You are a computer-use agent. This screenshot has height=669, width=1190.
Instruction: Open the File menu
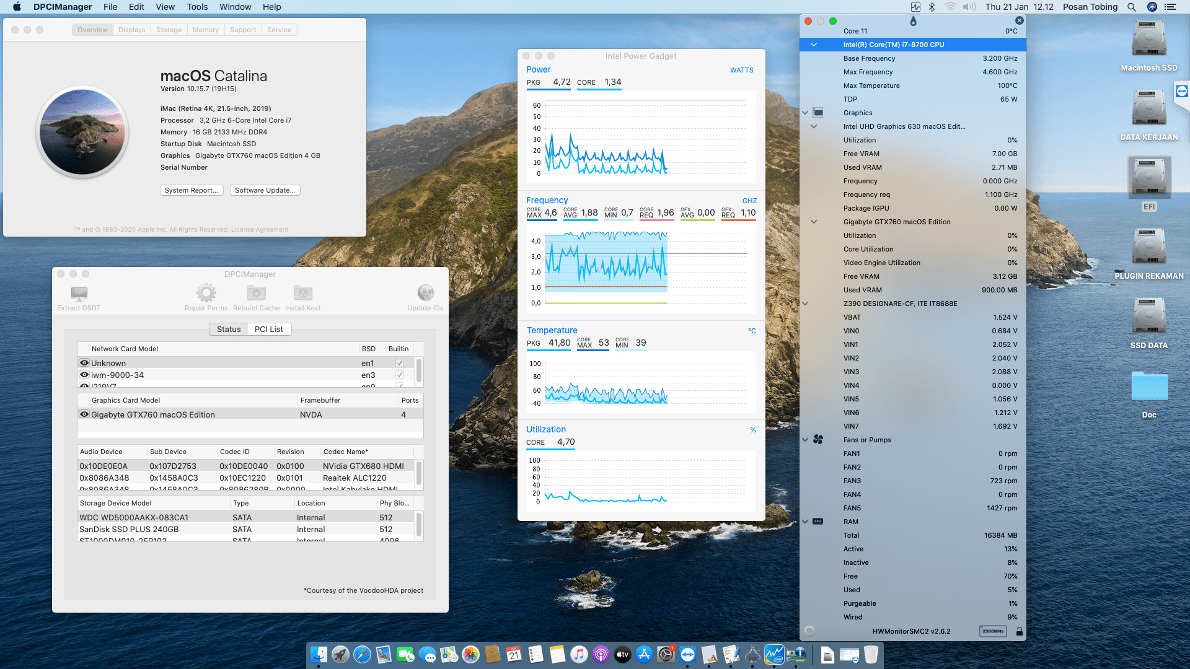point(110,7)
